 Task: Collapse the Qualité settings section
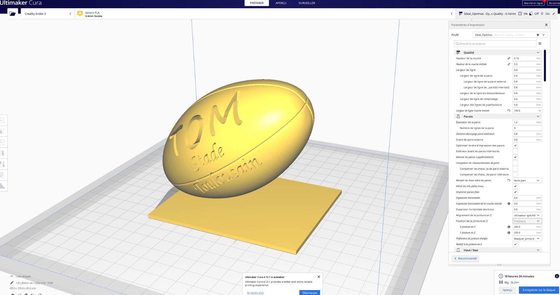tap(498, 53)
